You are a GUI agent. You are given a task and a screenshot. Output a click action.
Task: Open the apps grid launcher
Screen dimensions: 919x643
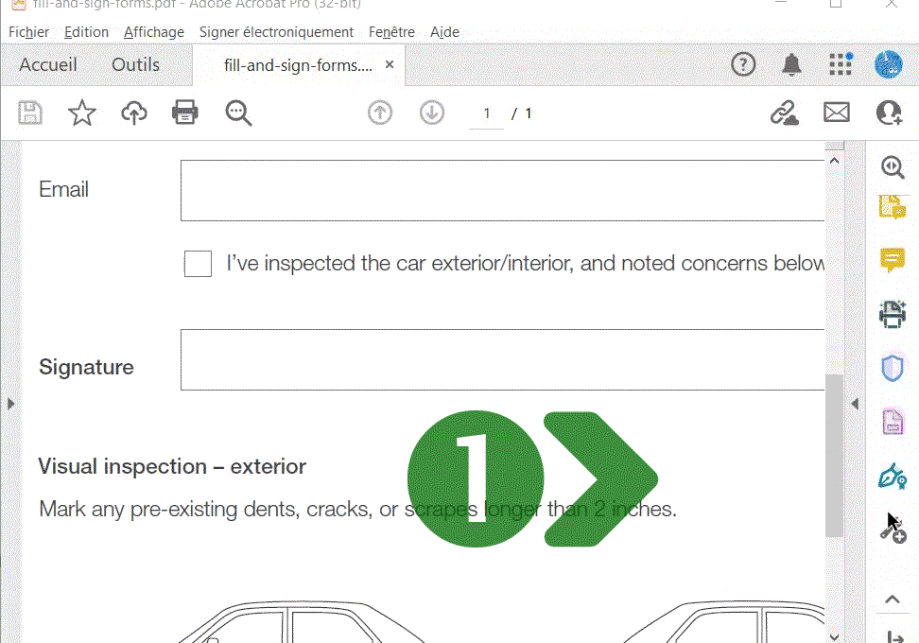click(841, 64)
